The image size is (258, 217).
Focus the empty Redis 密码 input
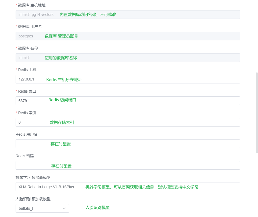point(128,165)
